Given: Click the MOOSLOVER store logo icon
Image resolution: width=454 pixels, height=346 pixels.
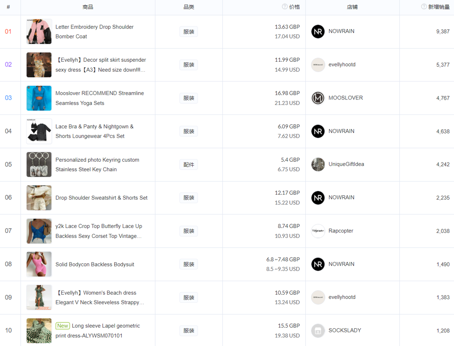Looking at the screenshot, I should pos(318,98).
